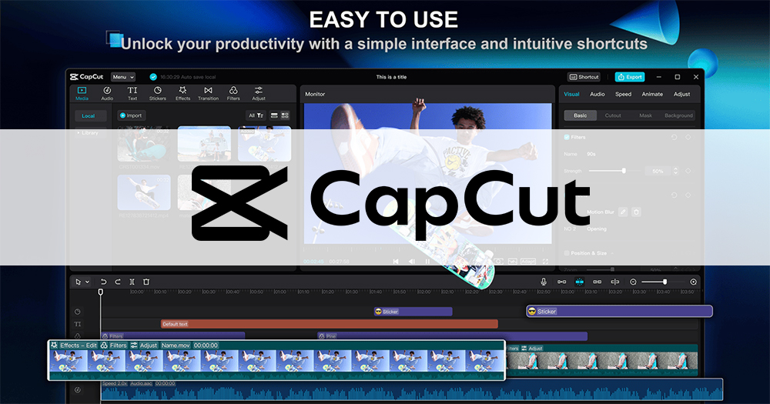Click the Name.mov label on video clip
Viewport: 770px width, 404px height.
(x=176, y=346)
